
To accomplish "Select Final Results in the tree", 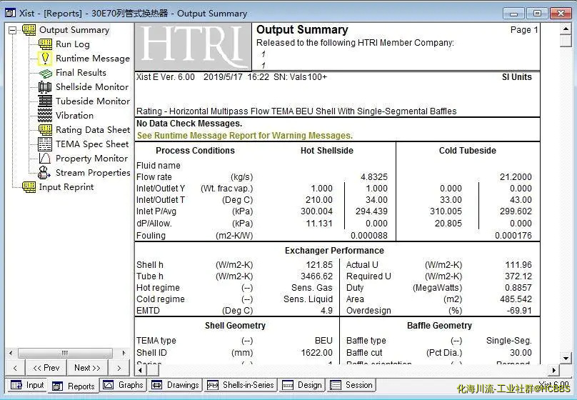I will [81, 73].
